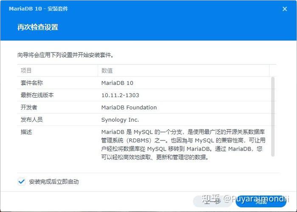297x212 pixels.
Task: Select the Synology Inc. value
Action: (x=120, y=120)
